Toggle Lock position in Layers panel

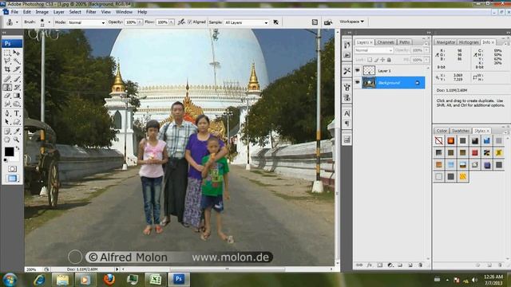point(382,60)
